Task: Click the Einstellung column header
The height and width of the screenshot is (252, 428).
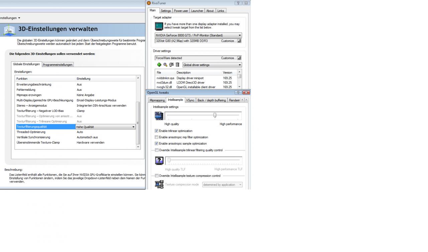Action: pos(106,78)
